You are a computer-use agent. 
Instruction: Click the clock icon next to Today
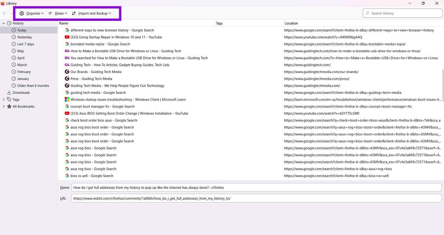click(14, 30)
